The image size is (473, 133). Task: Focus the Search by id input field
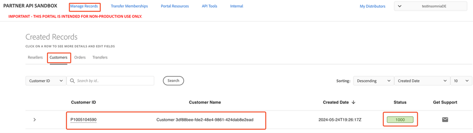coord(110,81)
